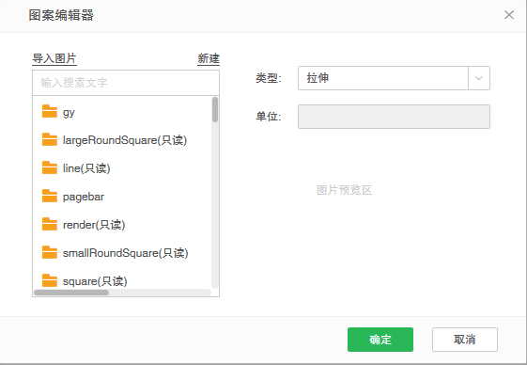Click the gy folder icon

click(50, 111)
